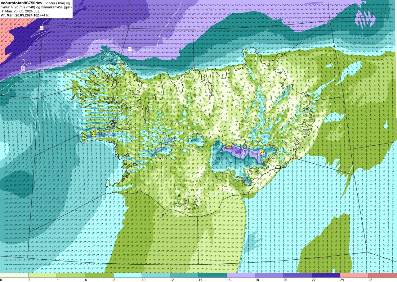Click the yellow "31" maximum gust marker
The height and width of the screenshot is (282, 397).
tap(229, 146)
